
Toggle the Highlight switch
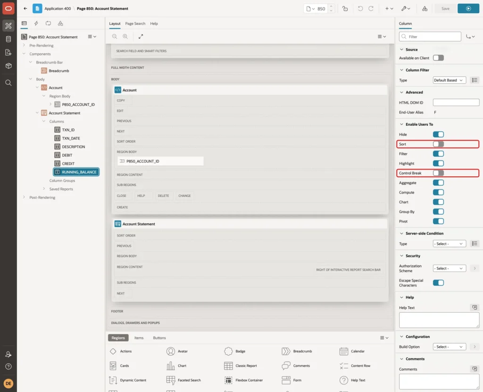438,163
